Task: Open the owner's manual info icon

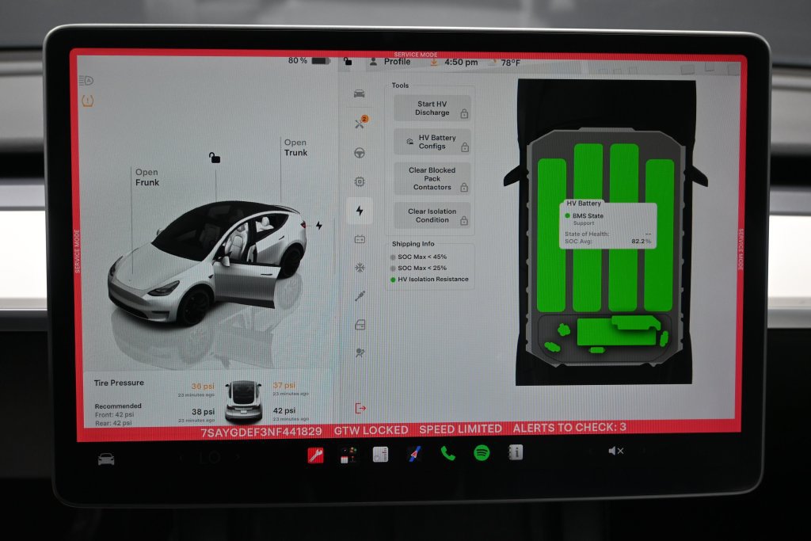Action: 516,452
